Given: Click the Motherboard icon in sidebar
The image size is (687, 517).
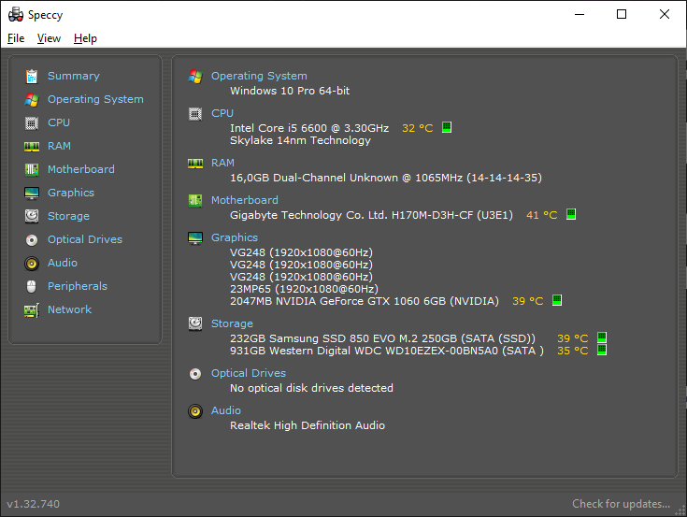Looking at the screenshot, I should click(32, 169).
